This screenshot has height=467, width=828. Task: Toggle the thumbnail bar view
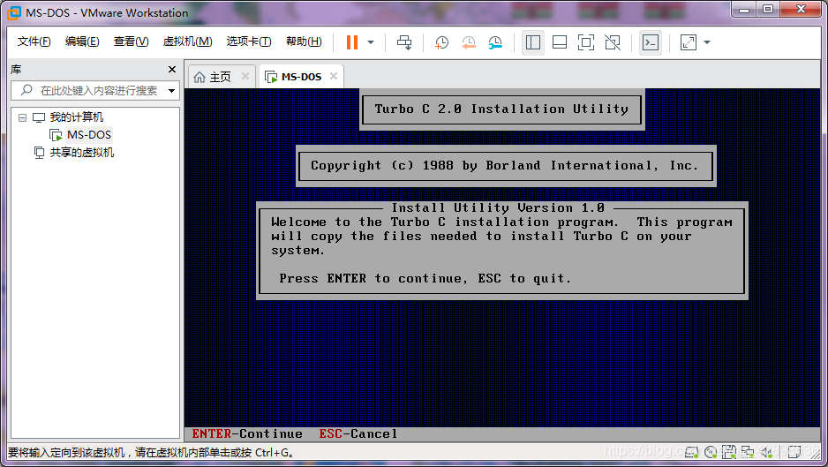[x=560, y=42]
